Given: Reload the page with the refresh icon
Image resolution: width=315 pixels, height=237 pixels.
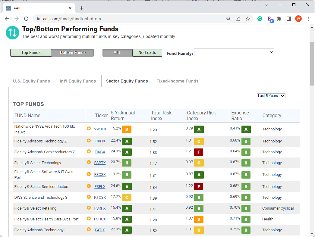Looking at the screenshot, I should [x=26, y=19].
